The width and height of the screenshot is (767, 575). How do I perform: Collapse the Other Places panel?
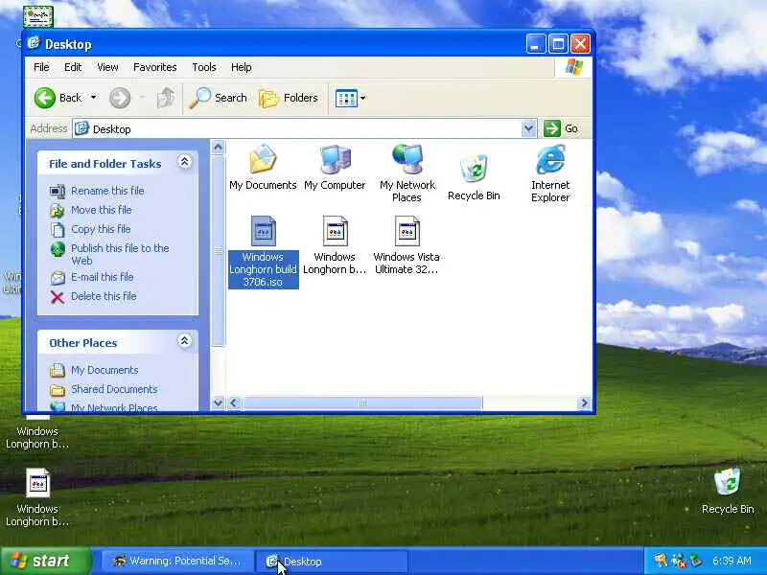click(x=184, y=341)
